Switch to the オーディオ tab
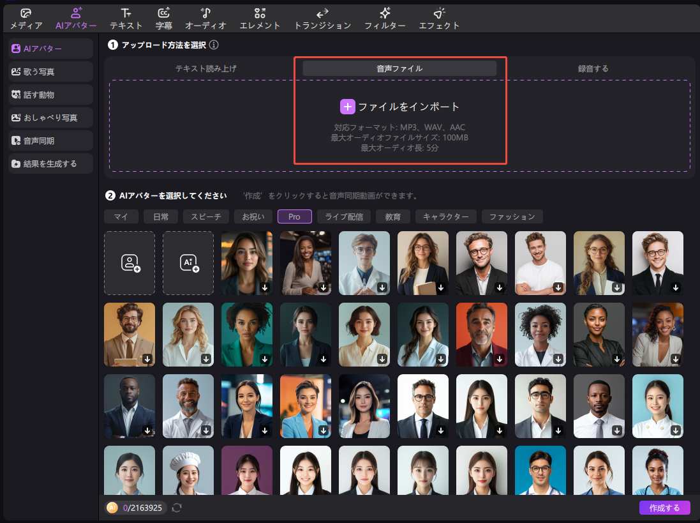This screenshot has width=700, height=523. pyautogui.click(x=205, y=19)
